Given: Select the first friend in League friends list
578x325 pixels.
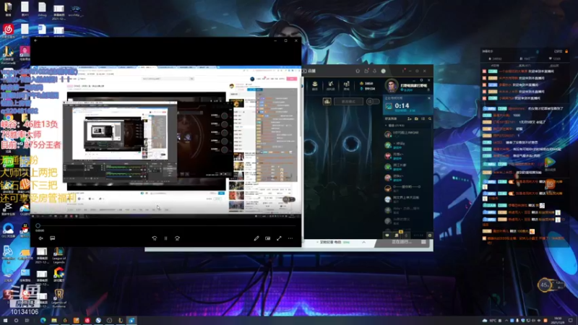Looking at the screenshot, I should [x=407, y=134].
